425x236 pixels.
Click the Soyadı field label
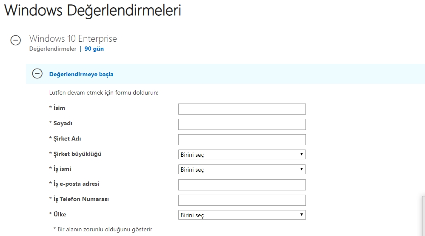63,124
